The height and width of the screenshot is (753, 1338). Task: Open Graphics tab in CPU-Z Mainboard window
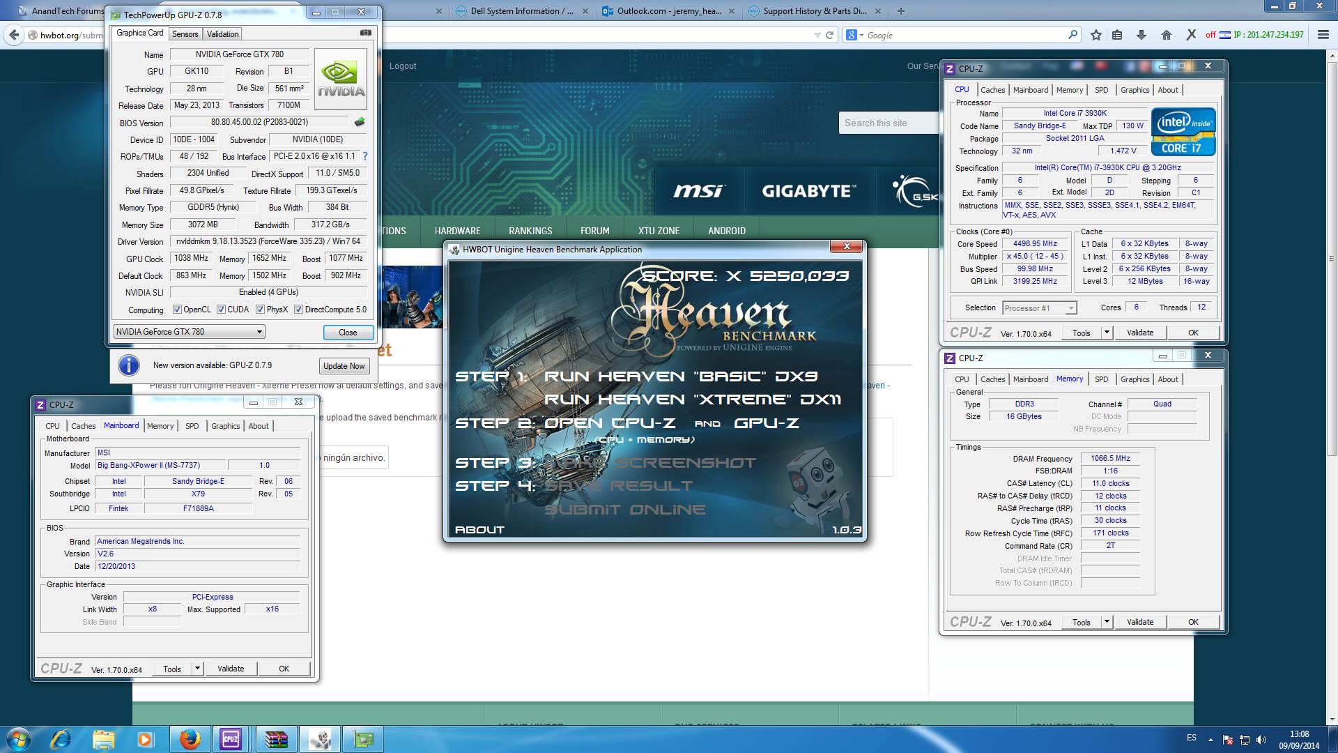click(225, 426)
